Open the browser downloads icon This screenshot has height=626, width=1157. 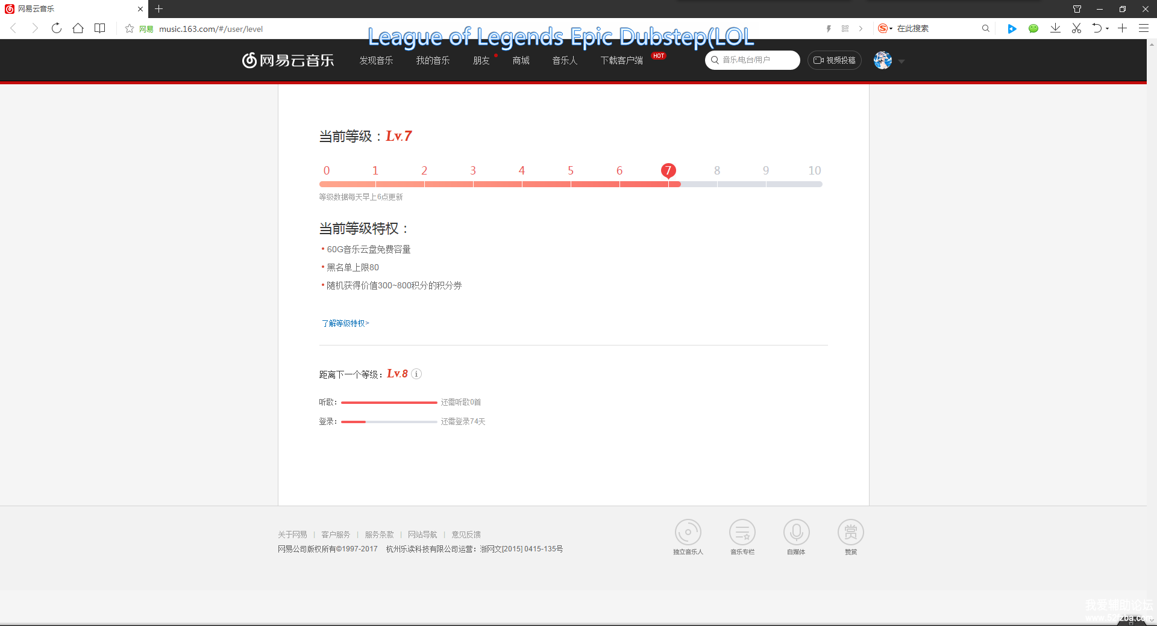1055,28
